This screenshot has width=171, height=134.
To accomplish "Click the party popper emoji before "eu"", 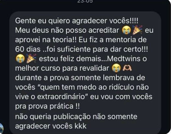I will pyautogui.click(x=137, y=30).
